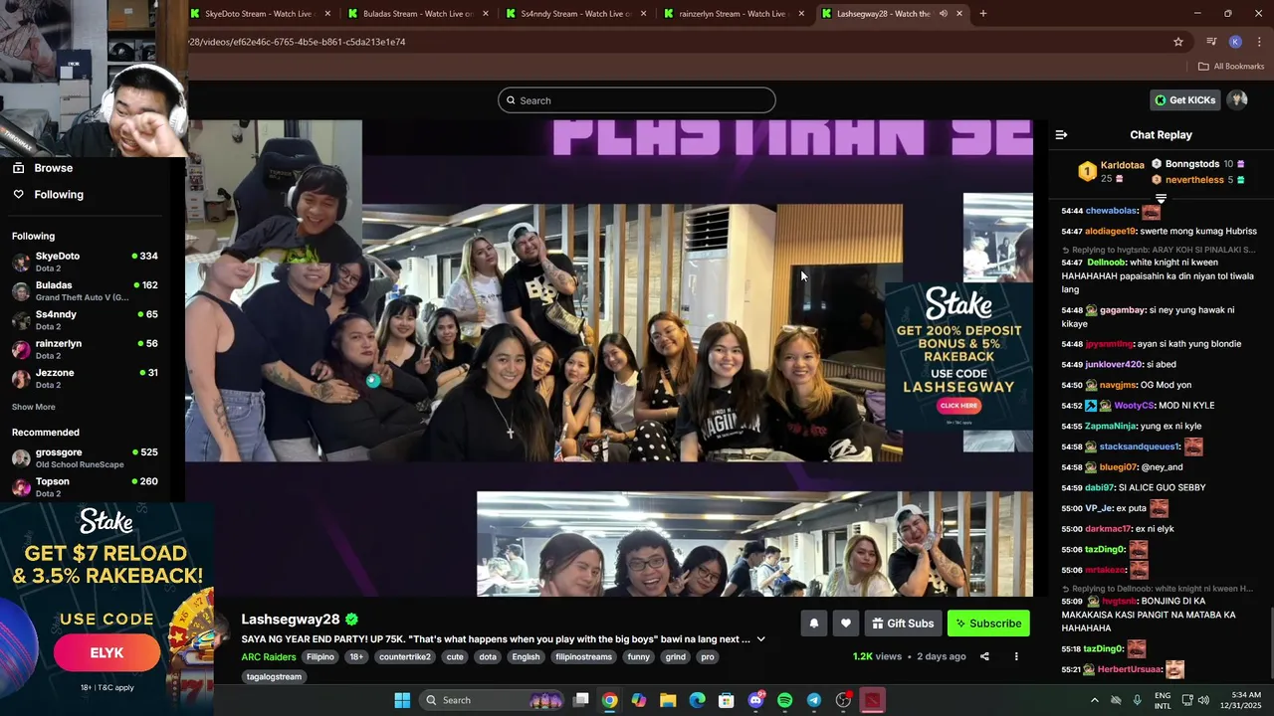Bookmark this page with the star icon
The width and height of the screenshot is (1274, 716).
point(1178,42)
